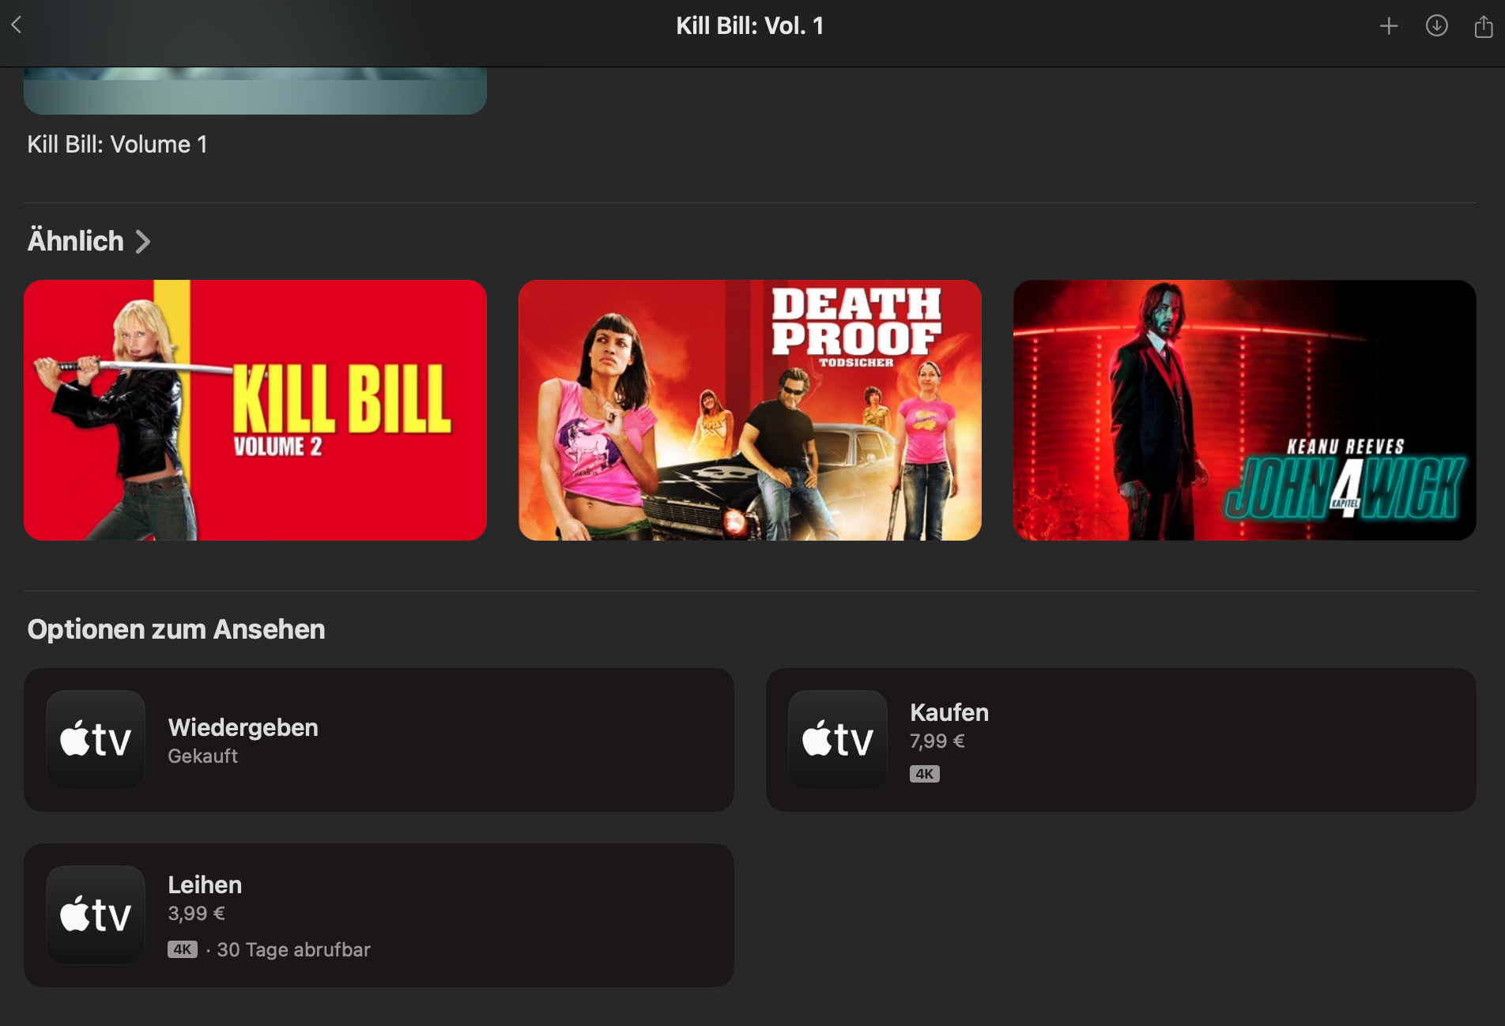Click the Kill Bill: Vol. 1 title bar text
This screenshot has height=1026, width=1505.
click(x=750, y=26)
